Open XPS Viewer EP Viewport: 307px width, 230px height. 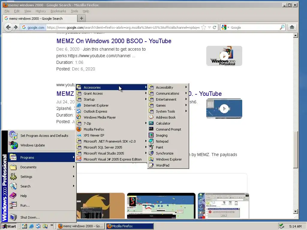pos(112,135)
